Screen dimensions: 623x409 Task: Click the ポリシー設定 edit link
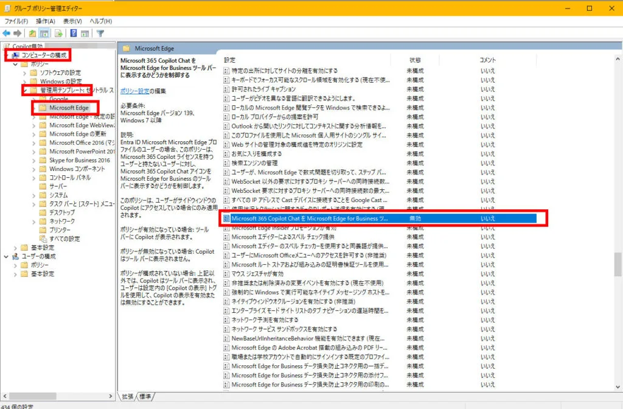134,91
